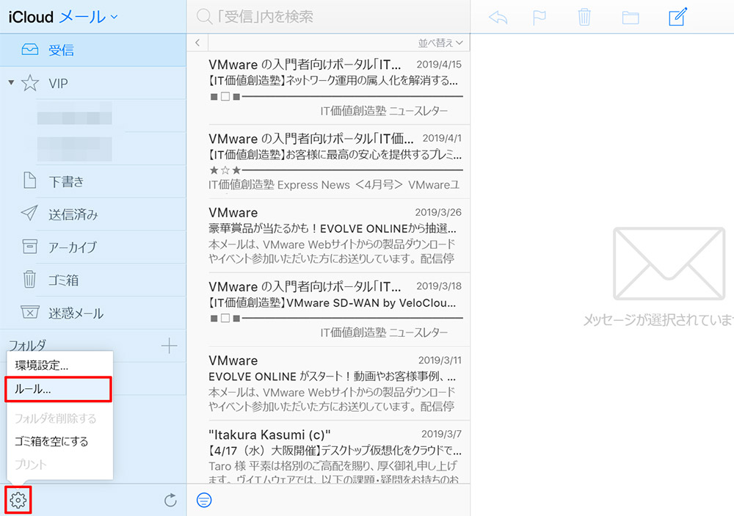This screenshot has width=734, height=516.
Task: Select ルール... from the menu
Action: coord(59,389)
